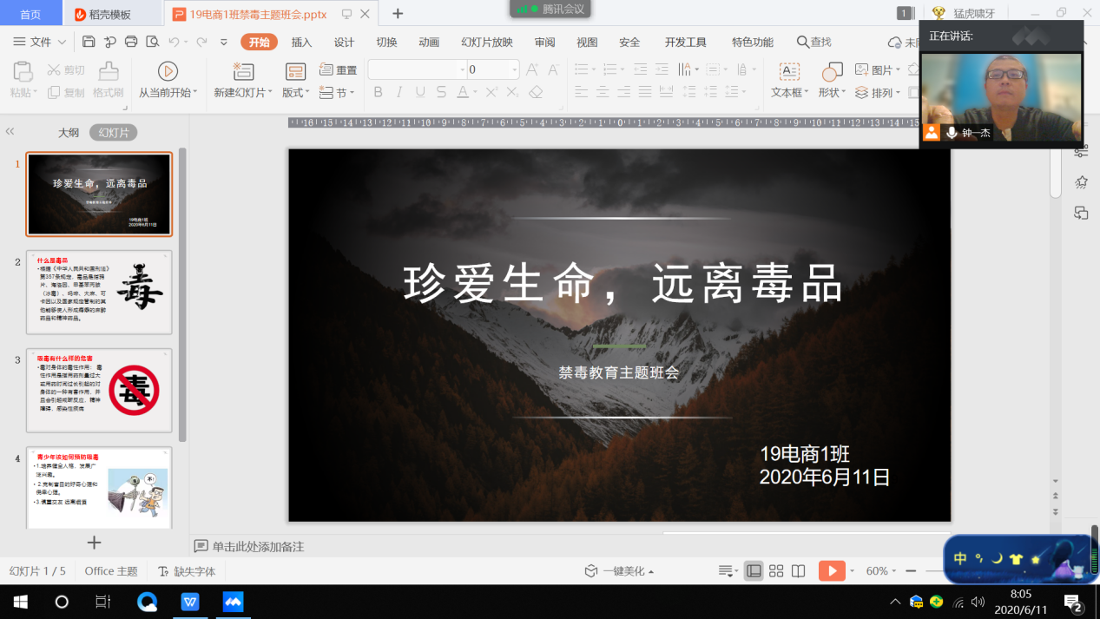
Task: Select the 幻灯片 slides panel toggle
Action: tap(114, 133)
